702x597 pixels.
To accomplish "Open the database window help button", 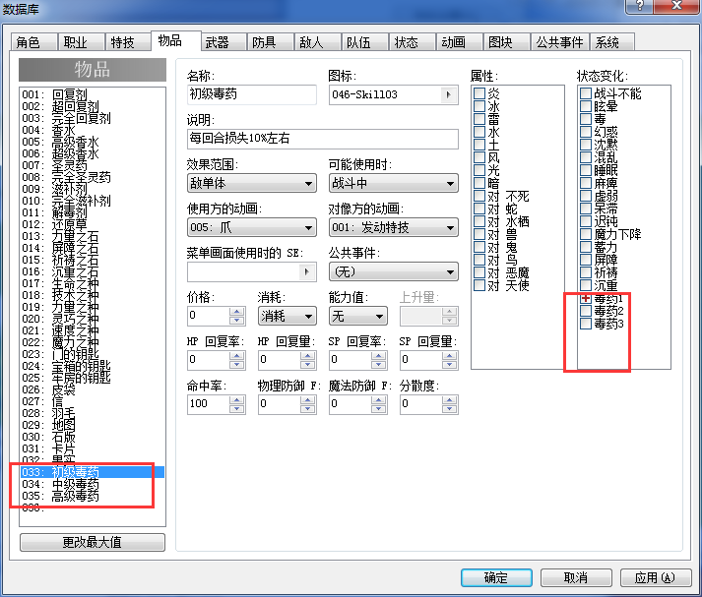I will pos(639,6).
